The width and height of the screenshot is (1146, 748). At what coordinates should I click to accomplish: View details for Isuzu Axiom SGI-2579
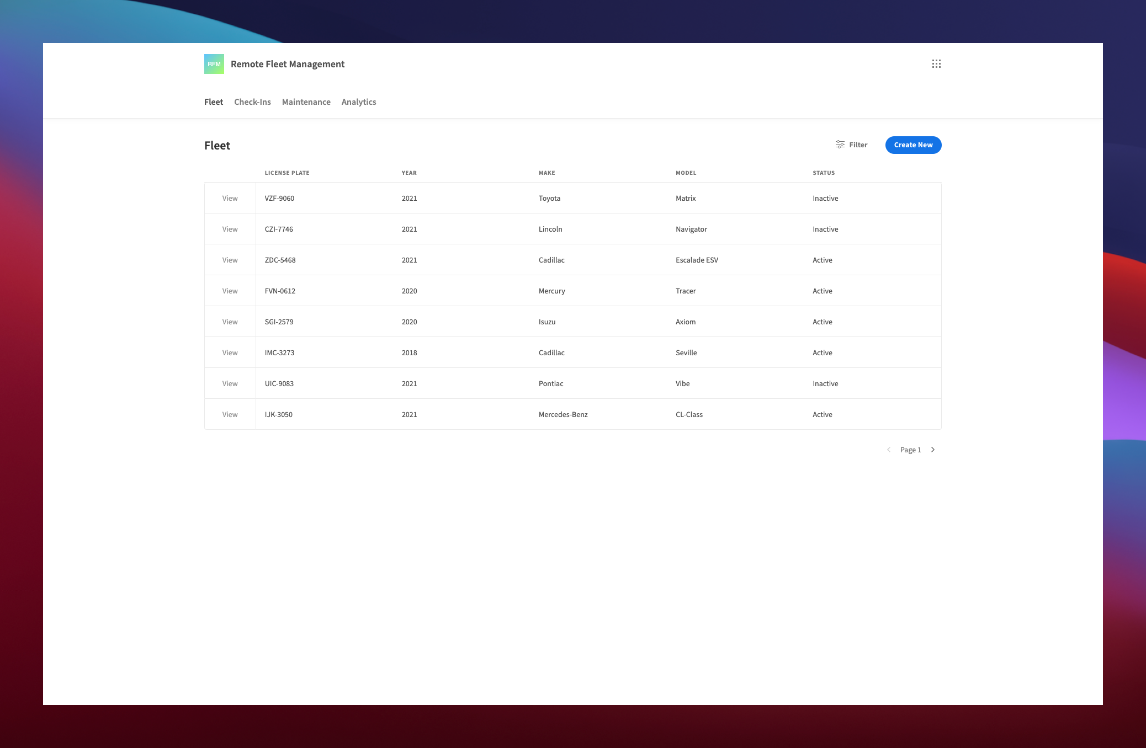coord(230,322)
